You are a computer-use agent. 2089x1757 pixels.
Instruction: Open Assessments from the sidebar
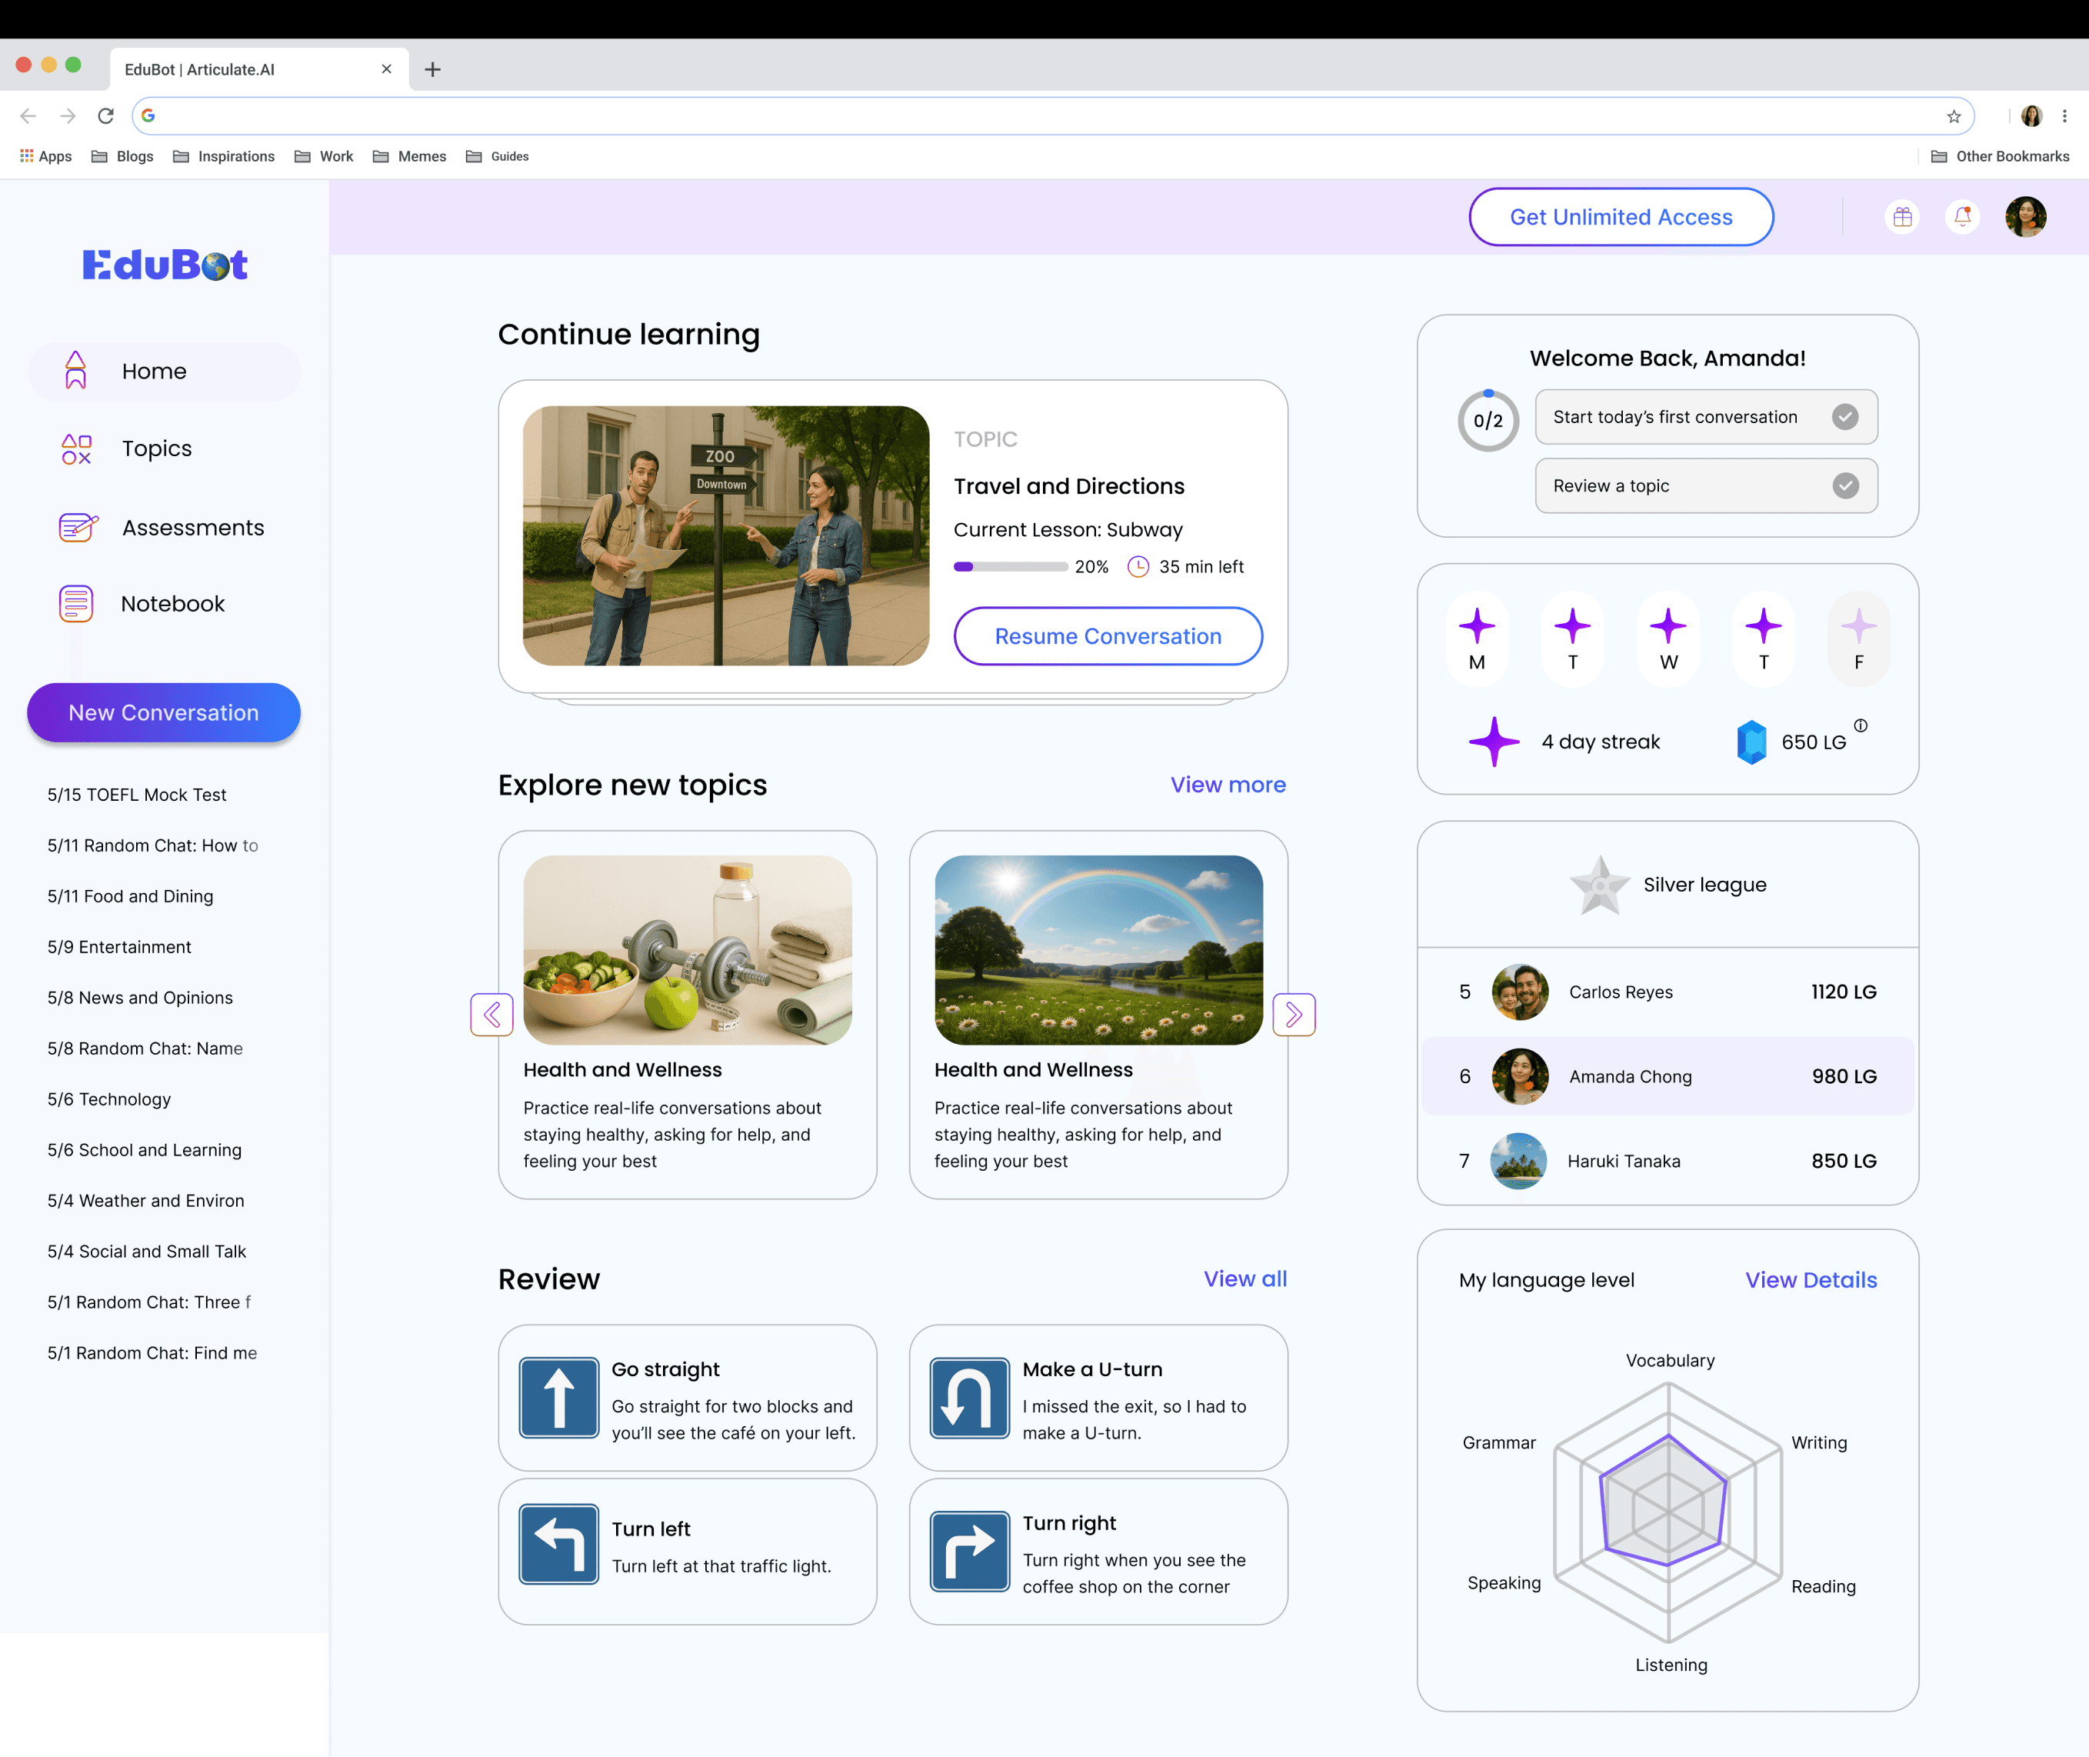[192, 528]
